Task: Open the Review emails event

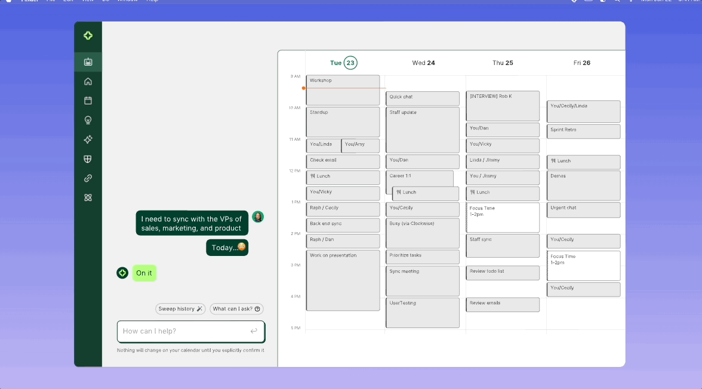Action: pos(503,305)
